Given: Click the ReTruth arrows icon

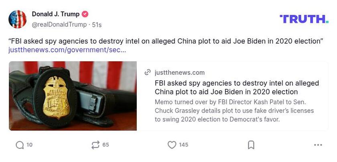Looking at the screenshot, I should (x=95, y=145).
